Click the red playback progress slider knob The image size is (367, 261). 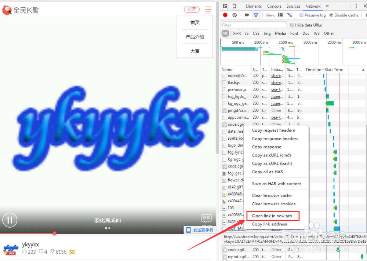(55, 233)
